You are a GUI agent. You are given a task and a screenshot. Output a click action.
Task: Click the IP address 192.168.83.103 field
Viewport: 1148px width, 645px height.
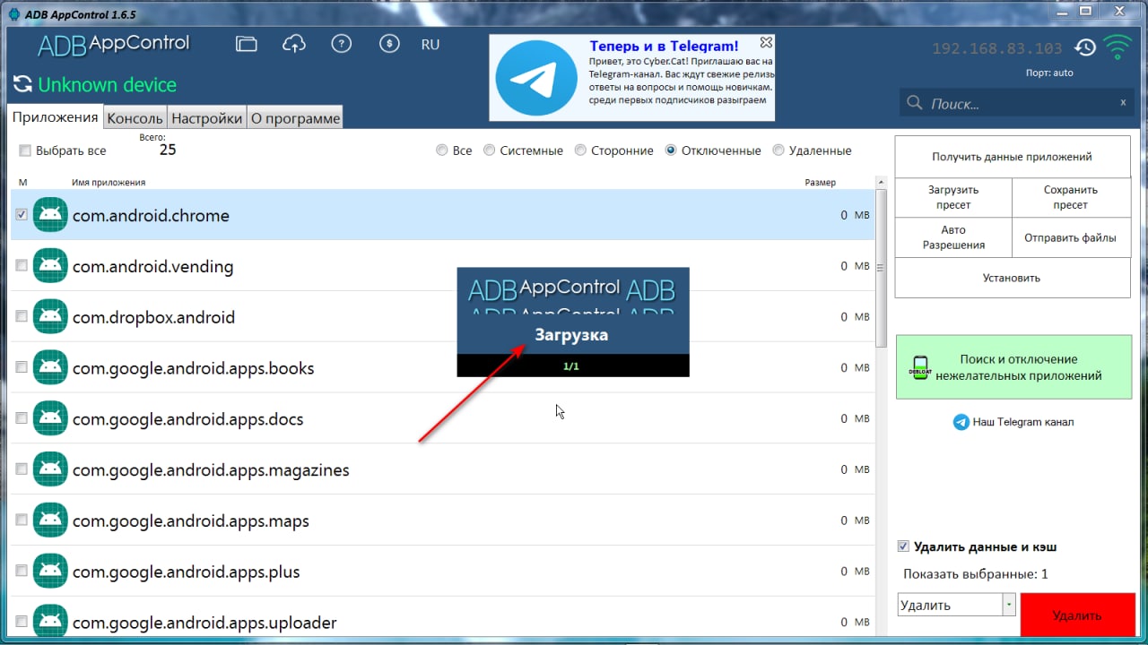(996, 48)
